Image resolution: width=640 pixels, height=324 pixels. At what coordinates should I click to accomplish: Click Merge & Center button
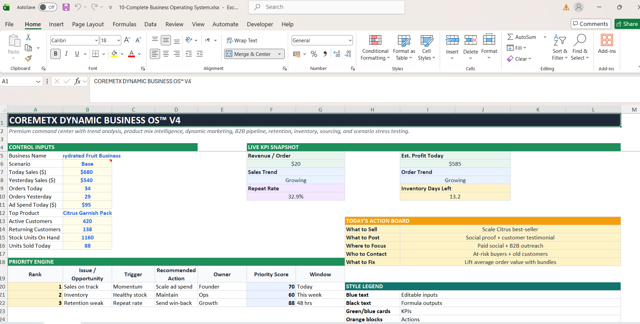point(249,54)
